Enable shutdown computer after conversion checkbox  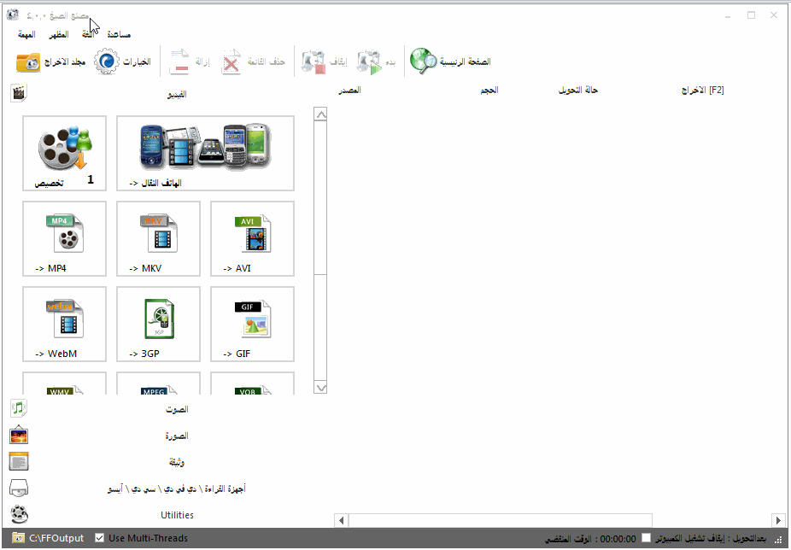click(647, 538)
